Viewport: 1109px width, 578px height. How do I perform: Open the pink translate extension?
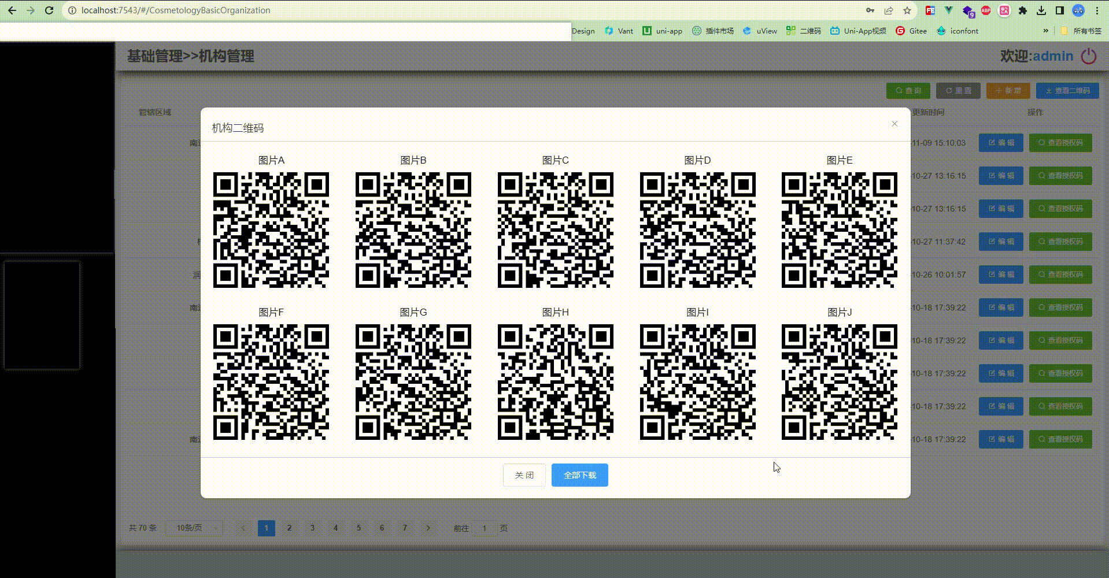pyautogui.click(x=1004, y=10)
